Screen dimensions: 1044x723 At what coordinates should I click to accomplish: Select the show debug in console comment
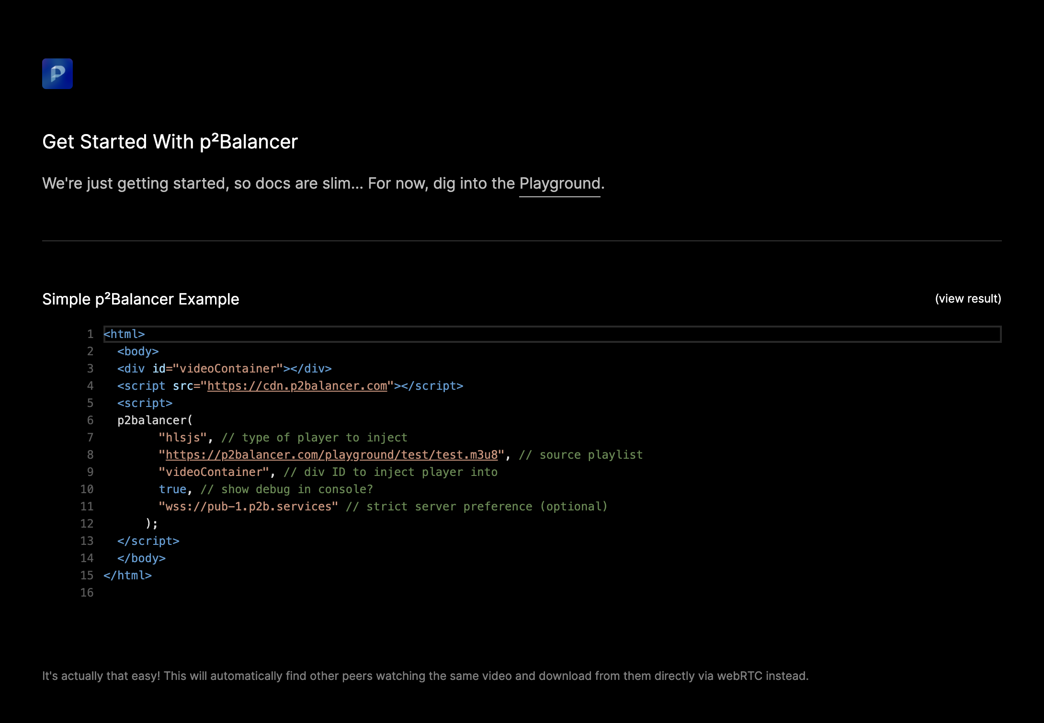click(287, 489)
